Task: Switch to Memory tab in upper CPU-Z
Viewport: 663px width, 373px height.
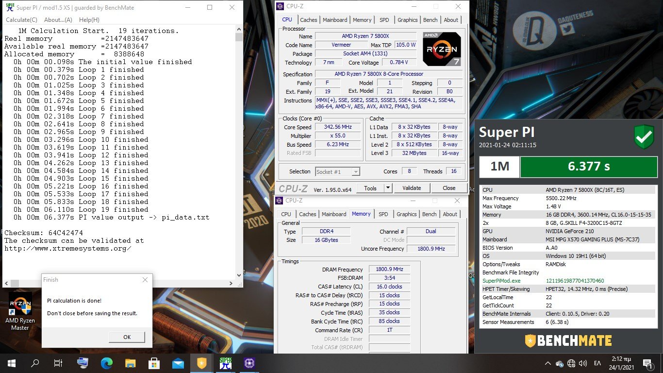Action: [362, 20]
